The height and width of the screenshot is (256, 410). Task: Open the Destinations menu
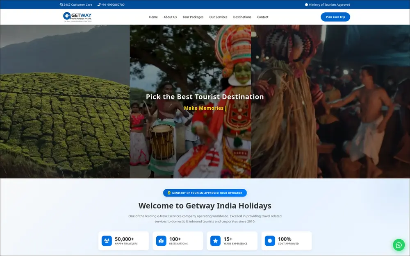tap(242, 17)
